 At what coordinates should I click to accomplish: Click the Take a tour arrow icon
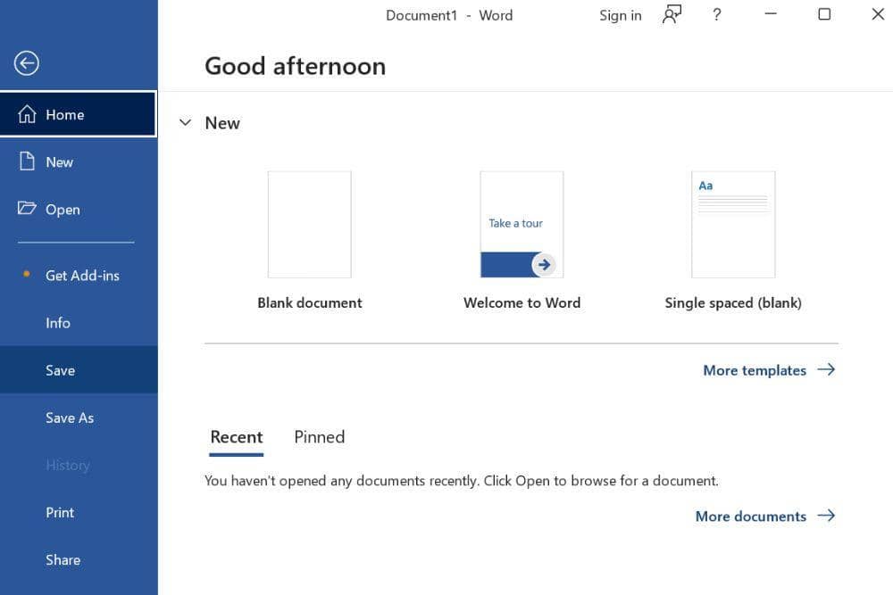pyautogui.click(x=544, y=264)
